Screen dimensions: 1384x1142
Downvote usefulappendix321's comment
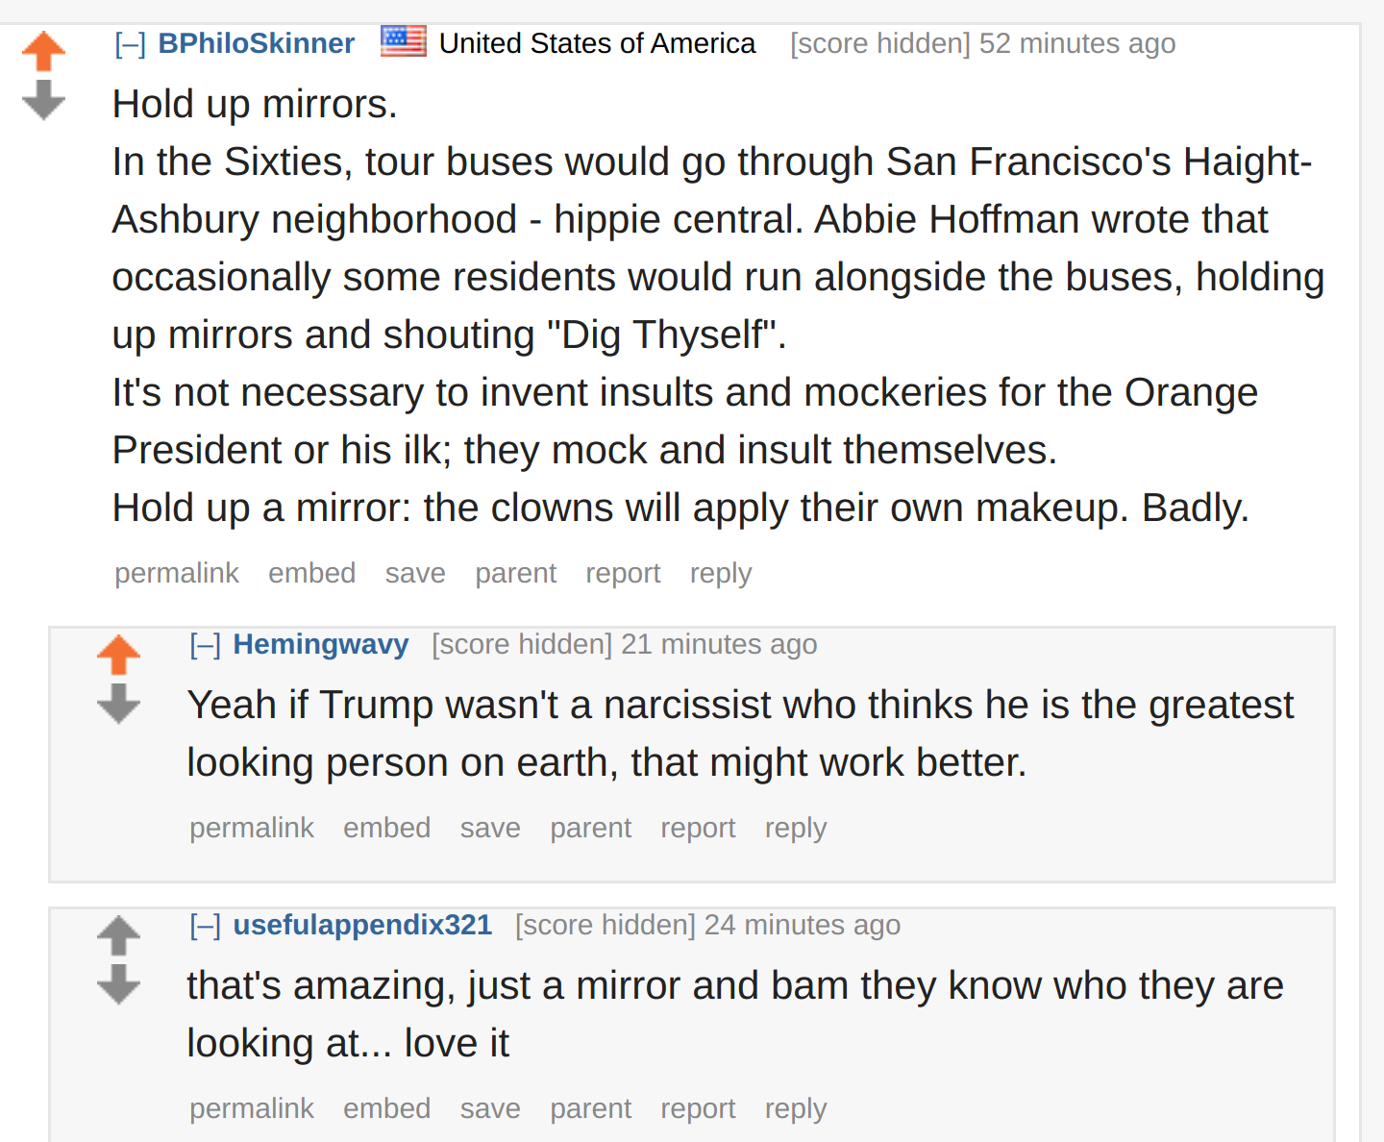(118, 984)
